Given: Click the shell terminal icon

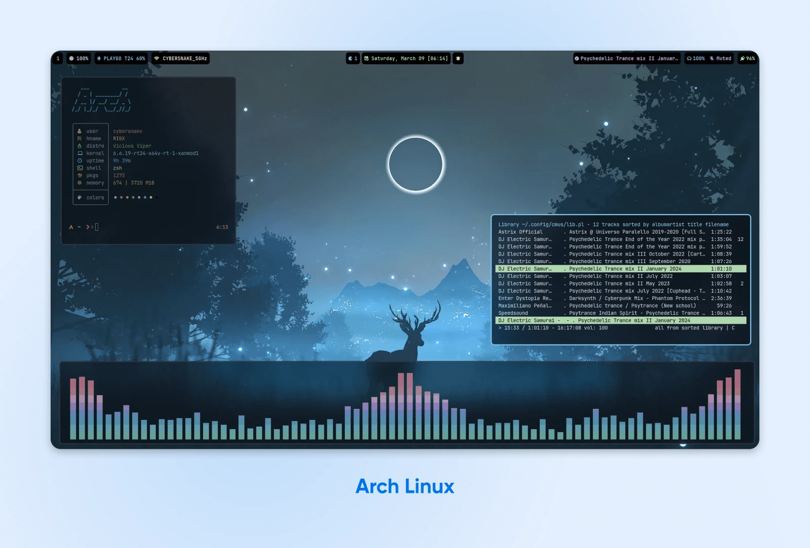Looking at the screenshot, I should pos(80,168).
